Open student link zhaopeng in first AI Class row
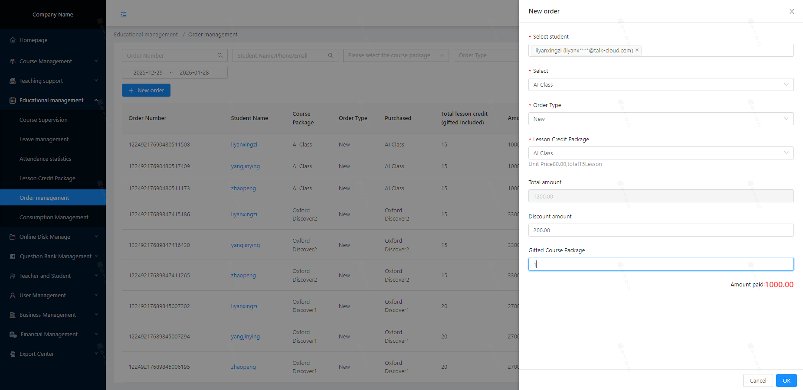The width and height of the screenshot is (803, 390). (243, 188)
